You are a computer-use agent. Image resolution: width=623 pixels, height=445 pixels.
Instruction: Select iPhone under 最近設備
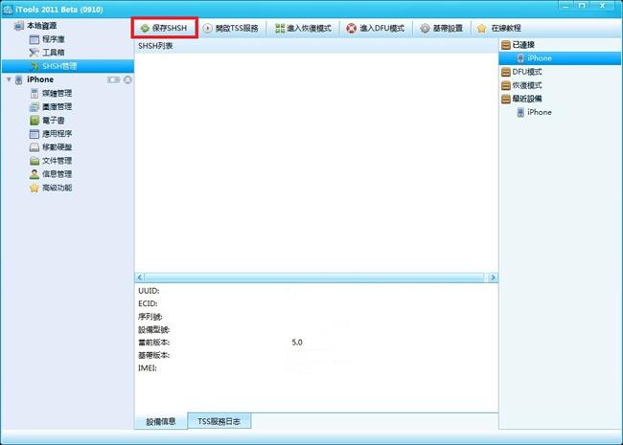coord(539,112)
